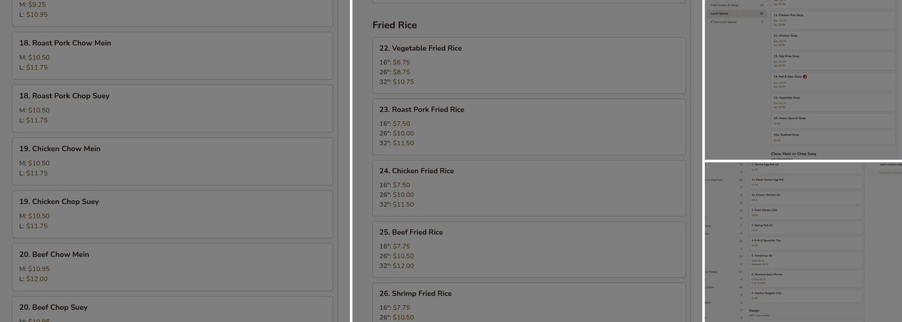The image size is (902, 322).
Task: Select 20. Beef Chow Mein
Action: coord(172,267)
